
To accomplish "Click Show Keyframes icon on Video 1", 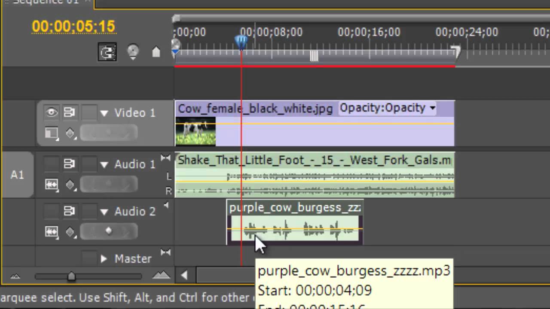I will coord(70,133).
